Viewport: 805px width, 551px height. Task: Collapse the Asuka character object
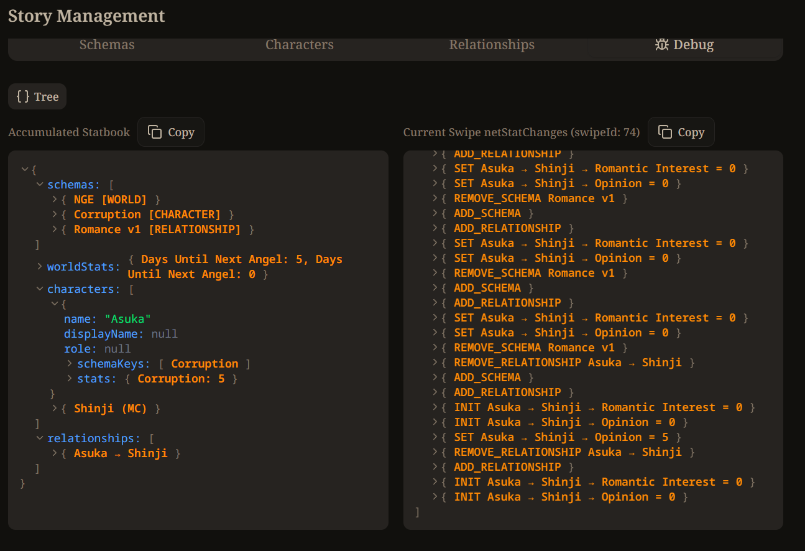coord(56,304)
